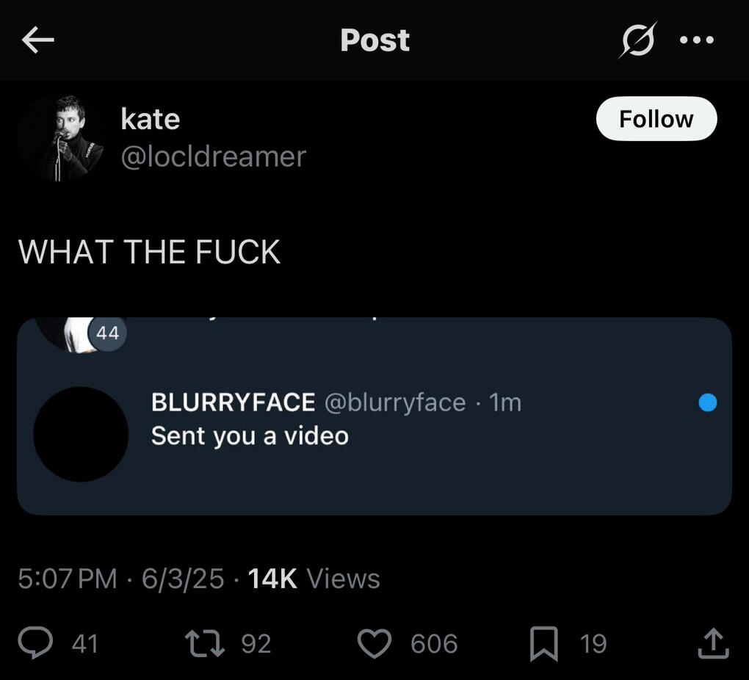Follow the kate account
This screenshot has height=680, width=749.
pyautogui.click(x=656, y=119)
